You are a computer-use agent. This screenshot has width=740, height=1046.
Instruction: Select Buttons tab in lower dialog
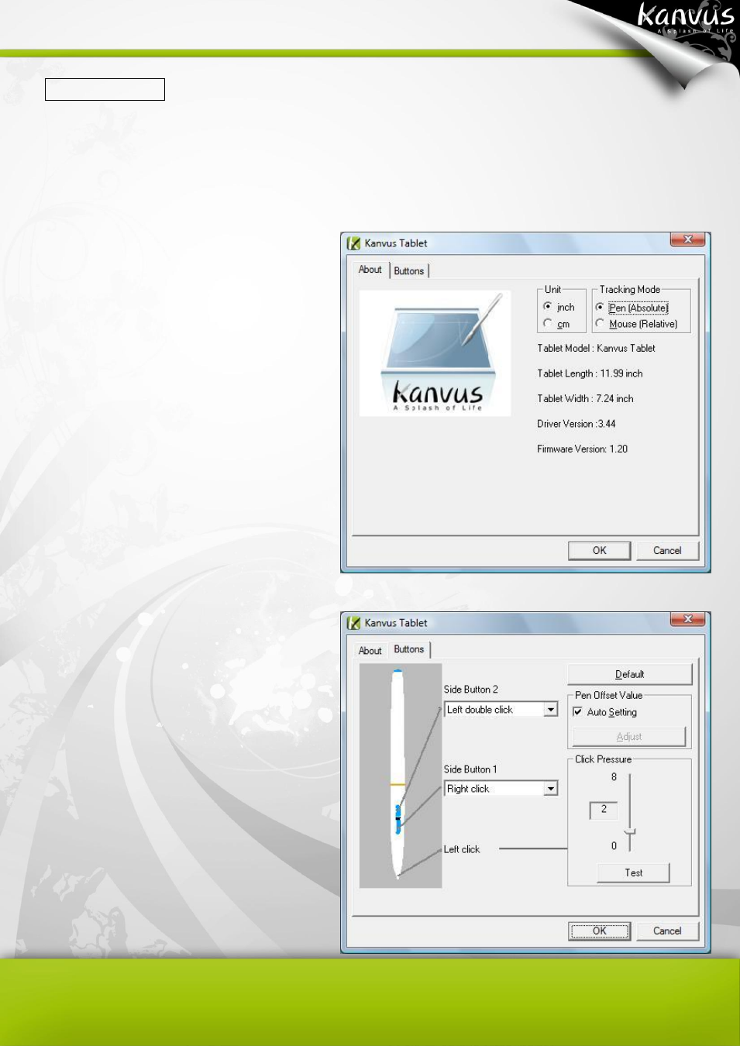pos(409,649)
